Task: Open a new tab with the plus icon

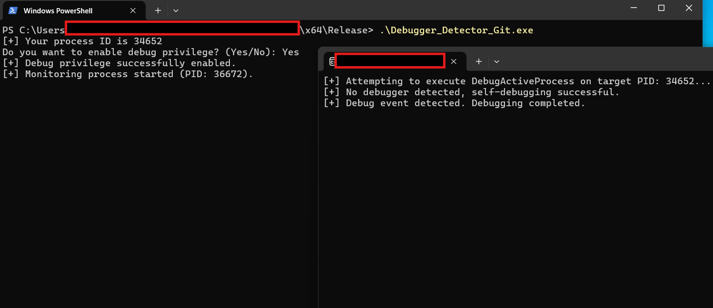Action: 158,10
